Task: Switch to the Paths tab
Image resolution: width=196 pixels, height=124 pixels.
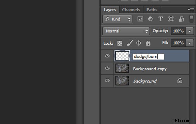Action: (x=152, y=10)
